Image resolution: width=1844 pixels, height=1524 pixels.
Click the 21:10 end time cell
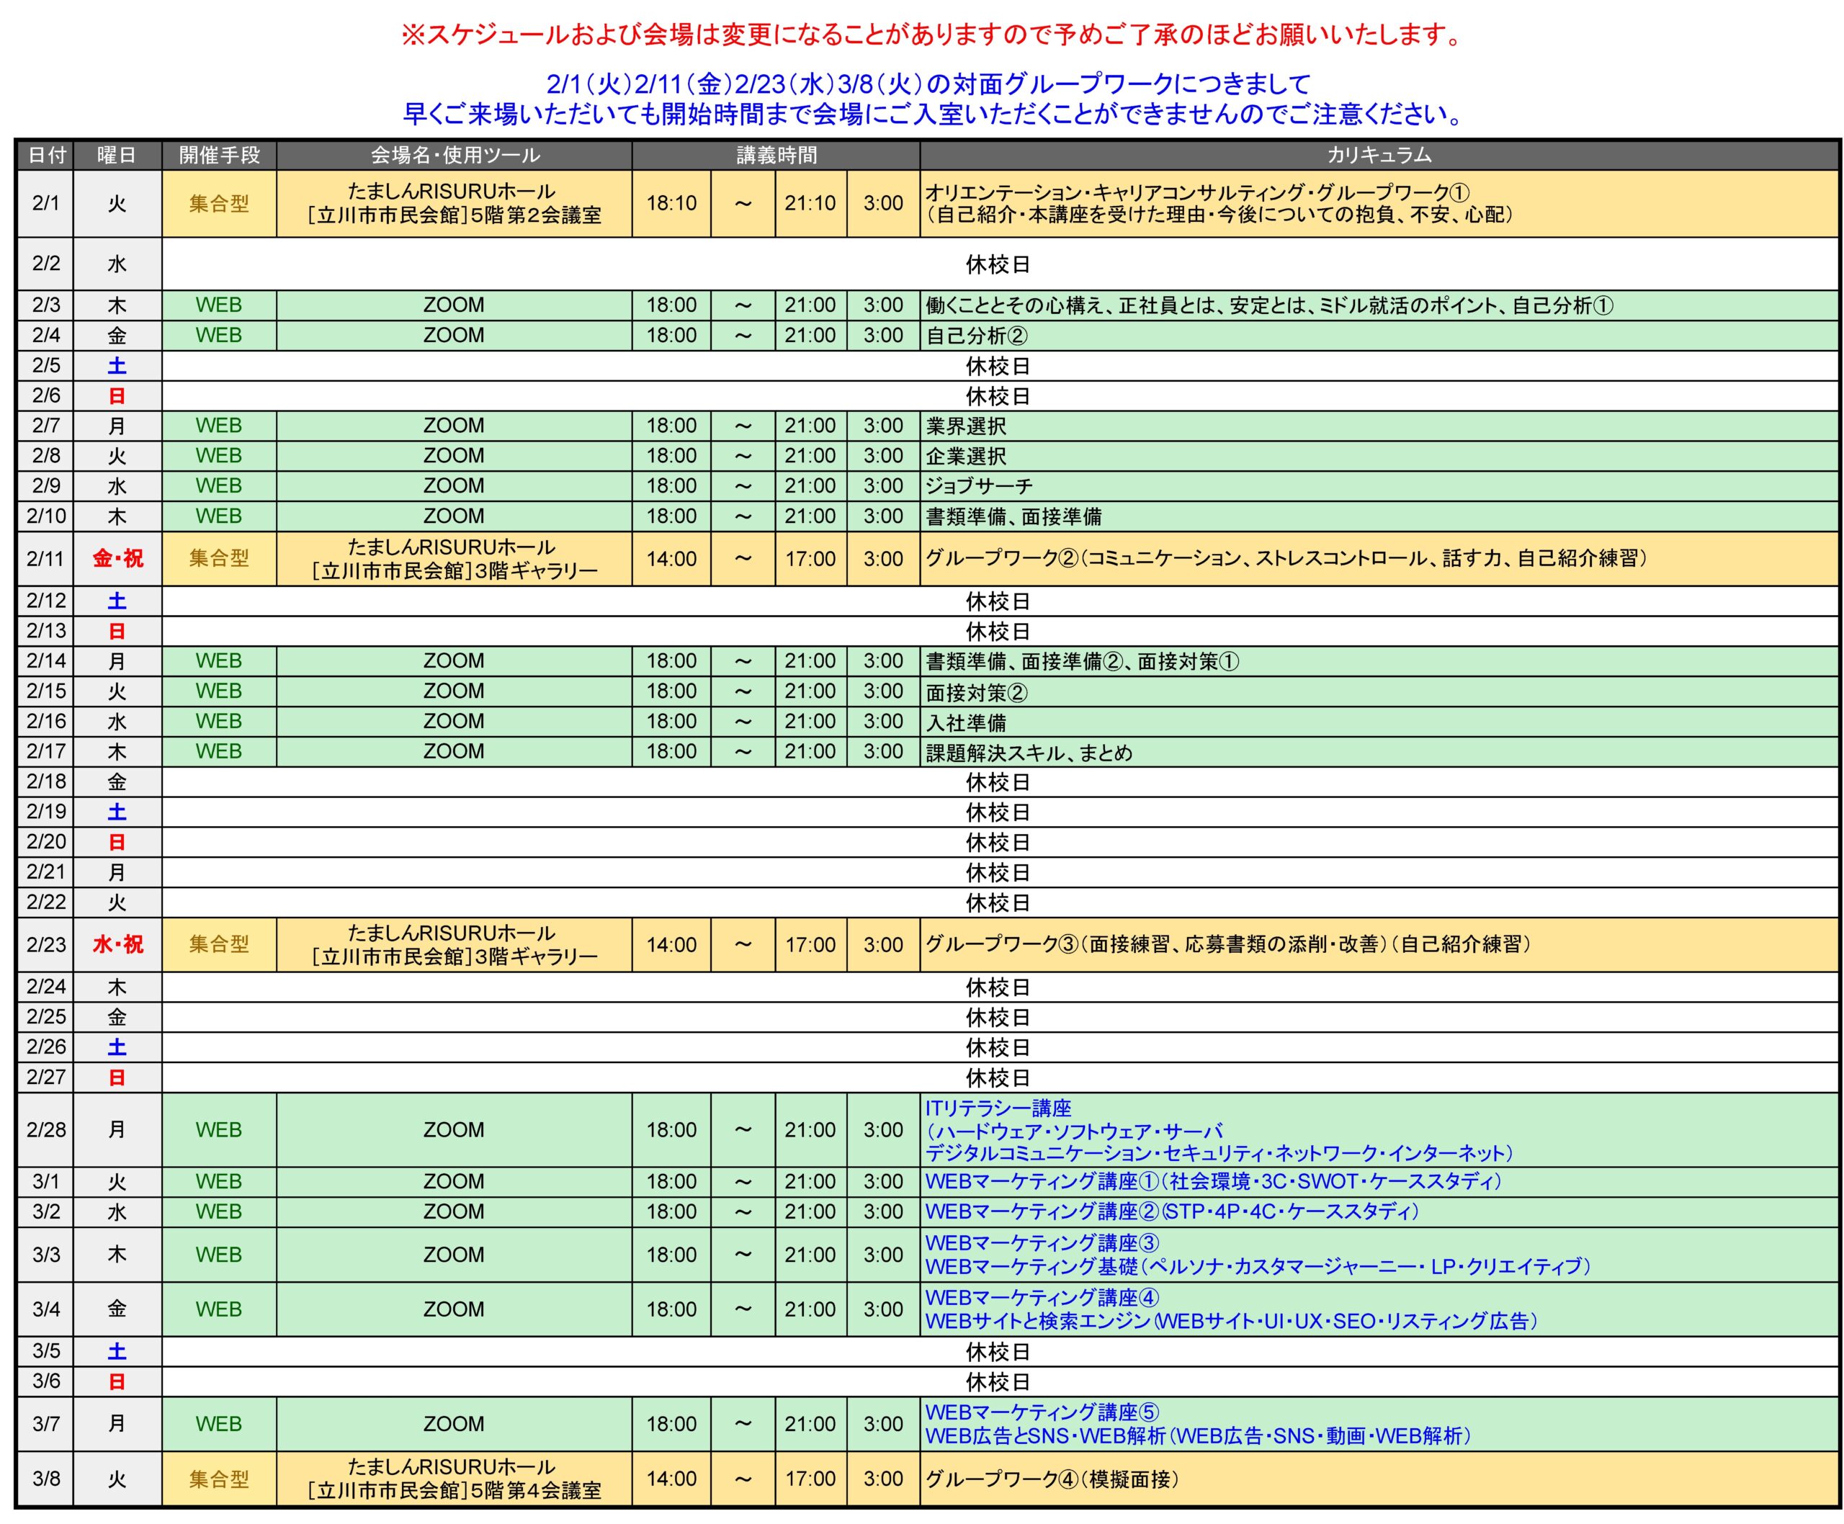tap(810, 204)
